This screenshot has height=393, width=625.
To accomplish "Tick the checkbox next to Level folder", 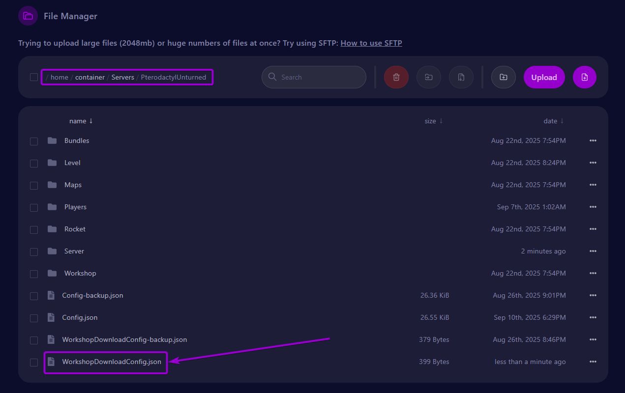I will coord(34,163).
